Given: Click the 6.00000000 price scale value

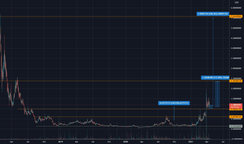Looking at the screenshot, I should (236, 8).
